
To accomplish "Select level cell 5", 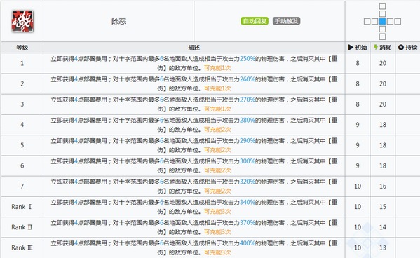I will tap(22, 145).
